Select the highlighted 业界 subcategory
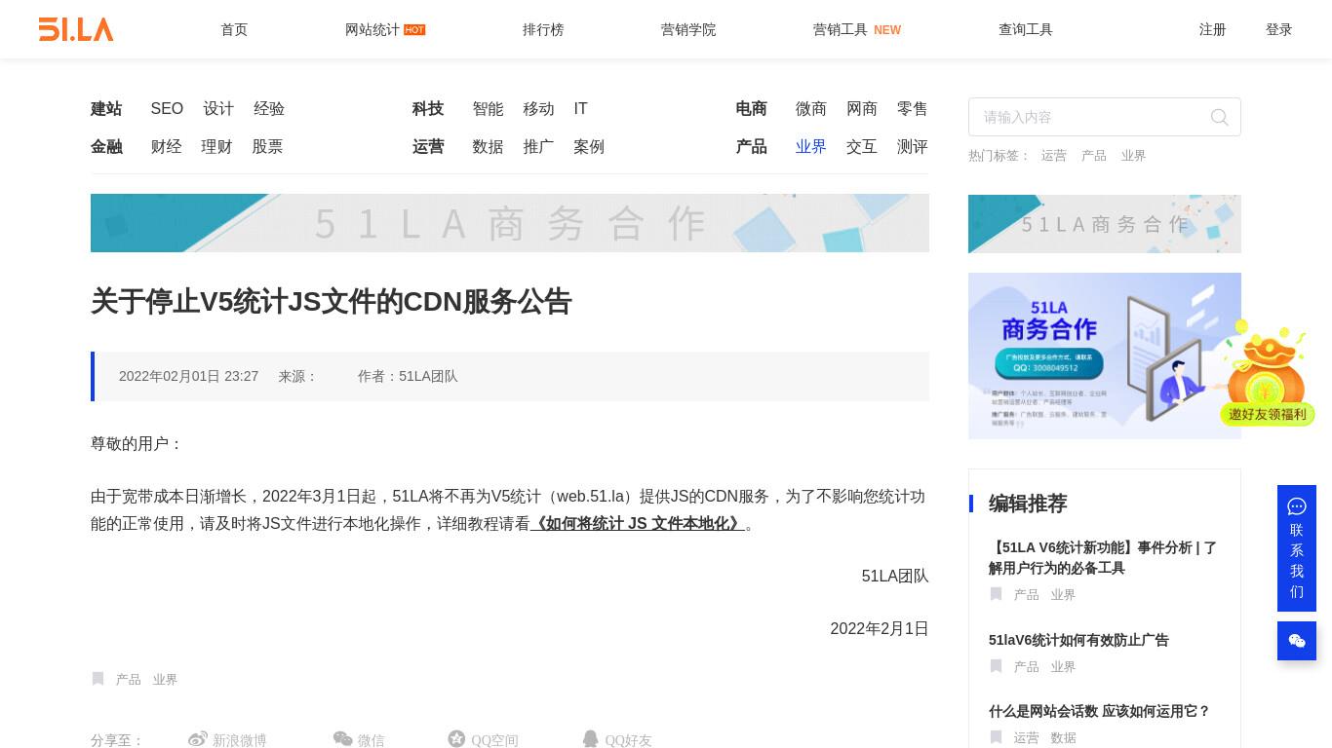 click(811, 147)
